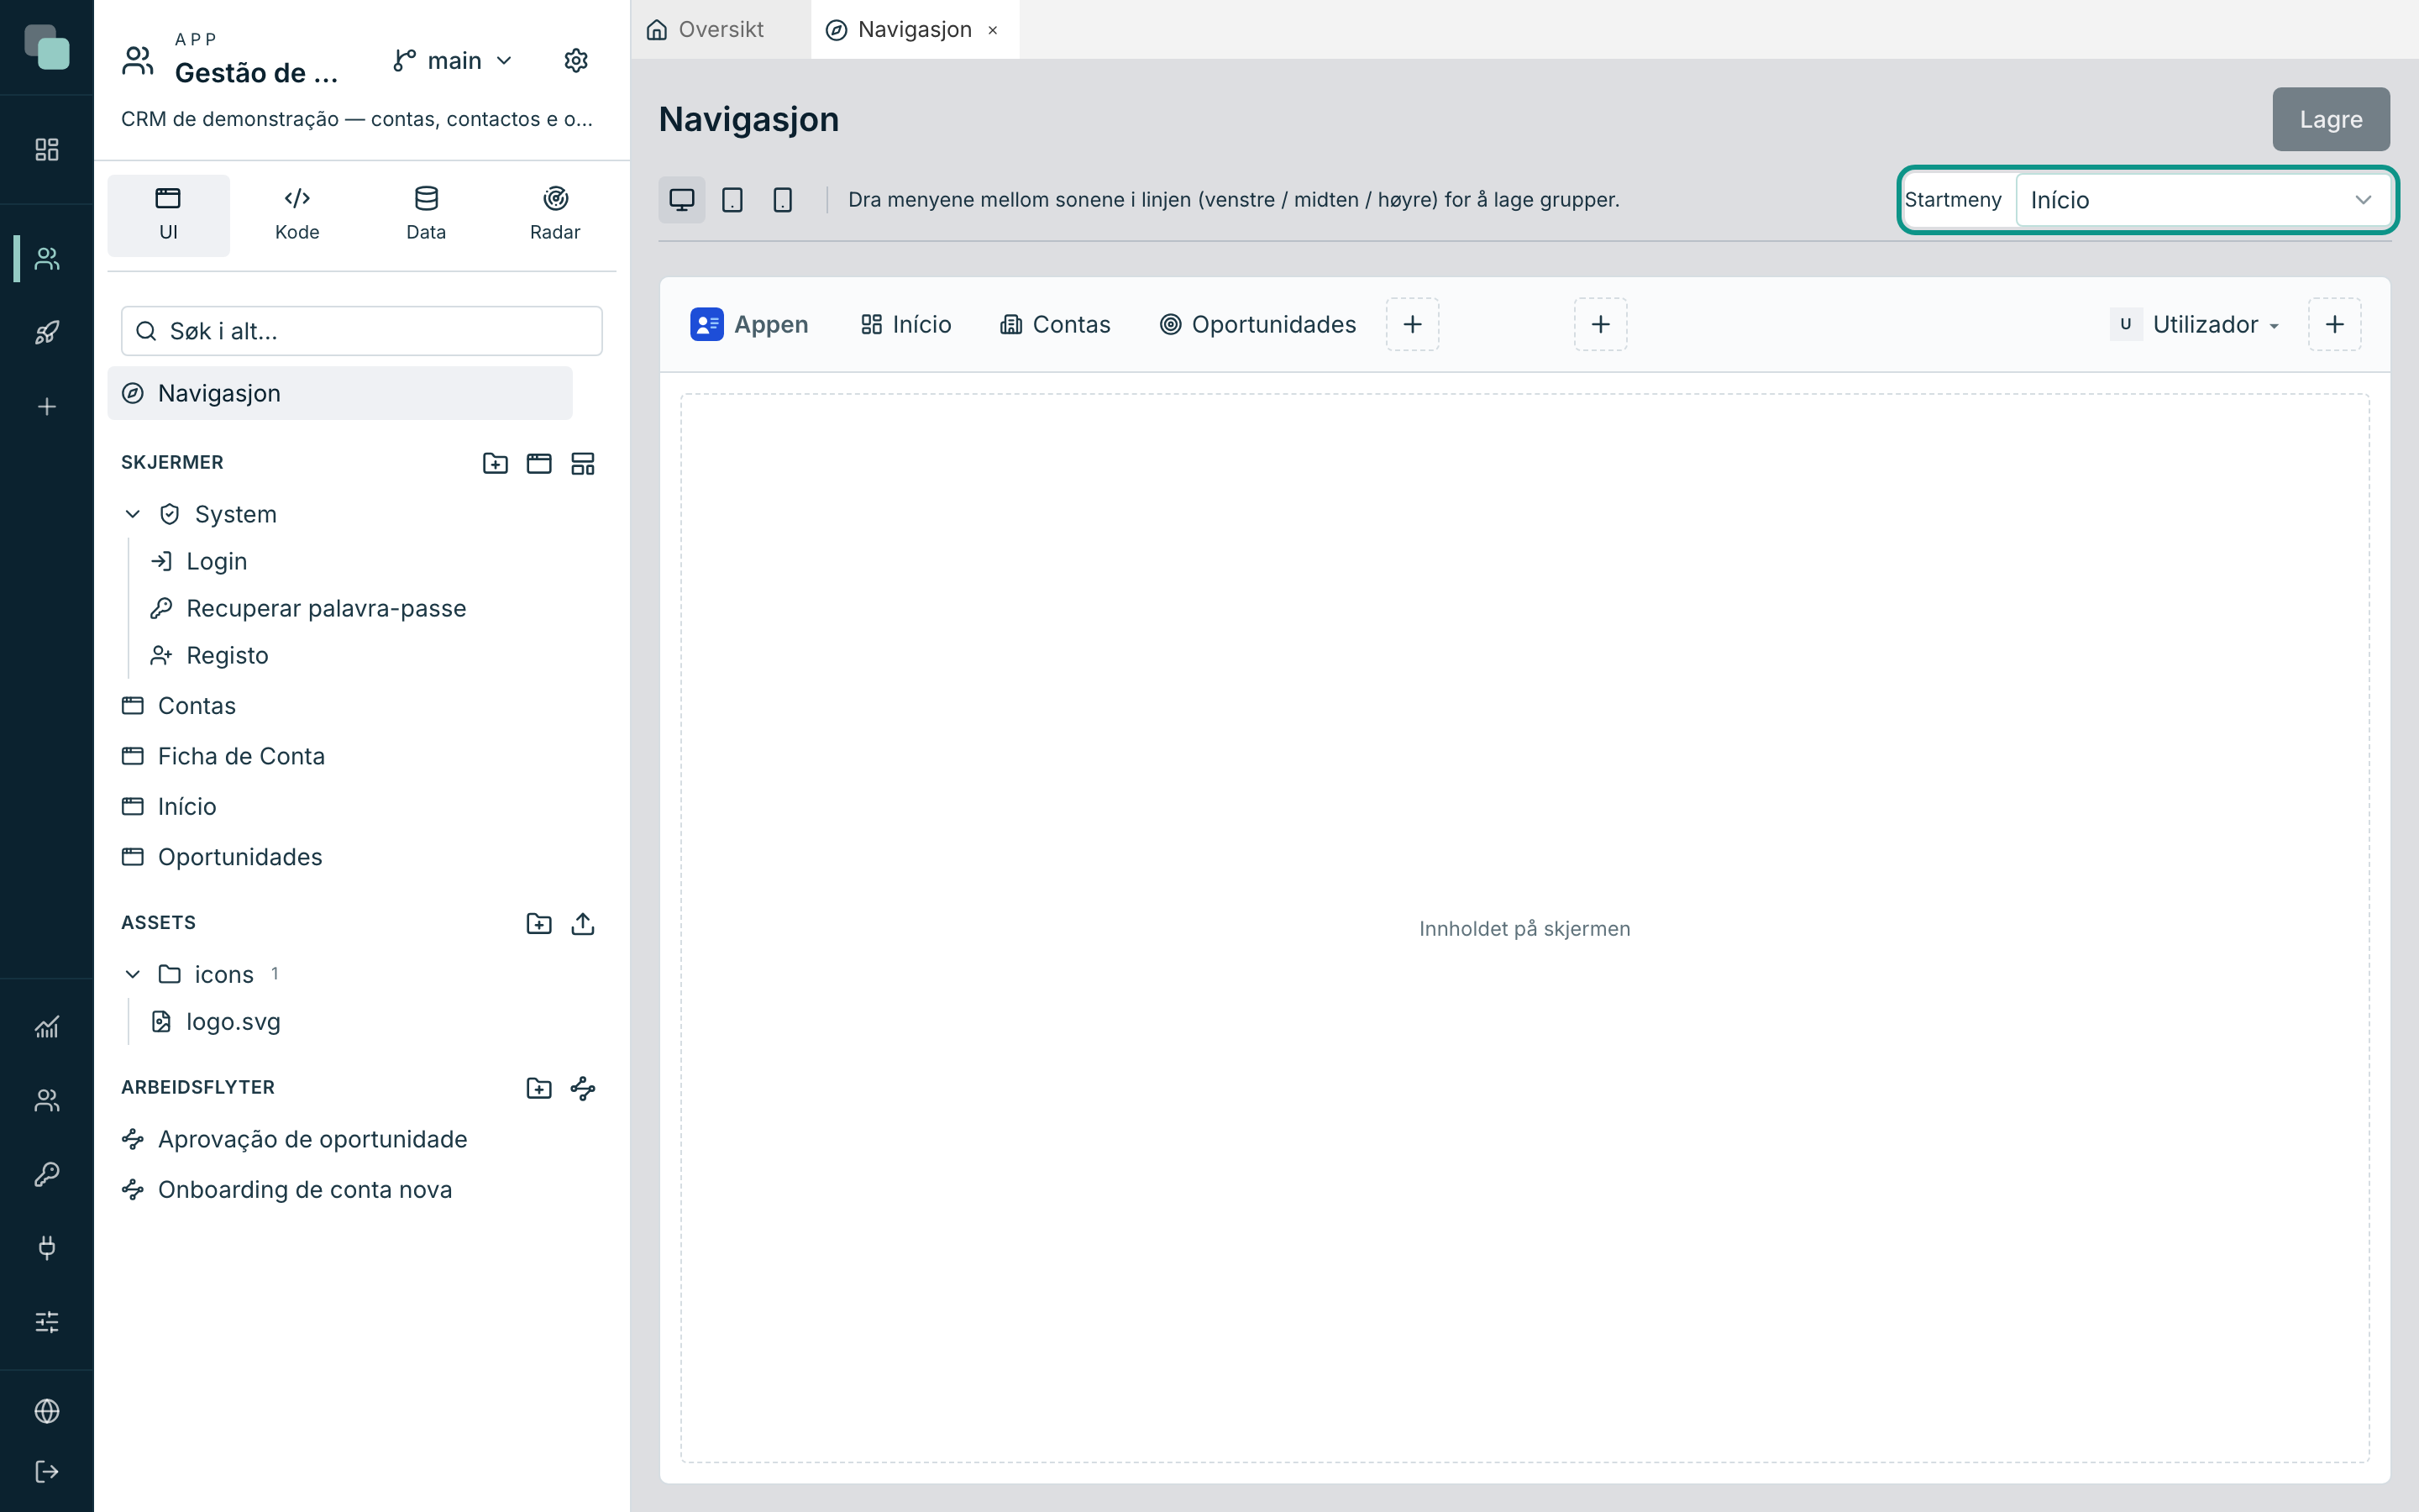
Task: Click the Lagre button
Action: click(2331, 119)
